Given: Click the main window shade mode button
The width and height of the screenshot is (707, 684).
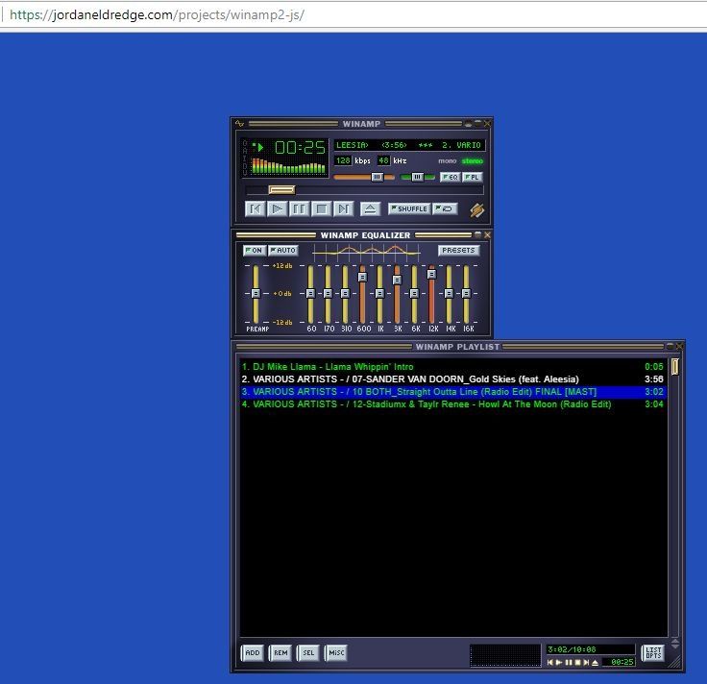Looking at the screenshot, I should 478,123.
